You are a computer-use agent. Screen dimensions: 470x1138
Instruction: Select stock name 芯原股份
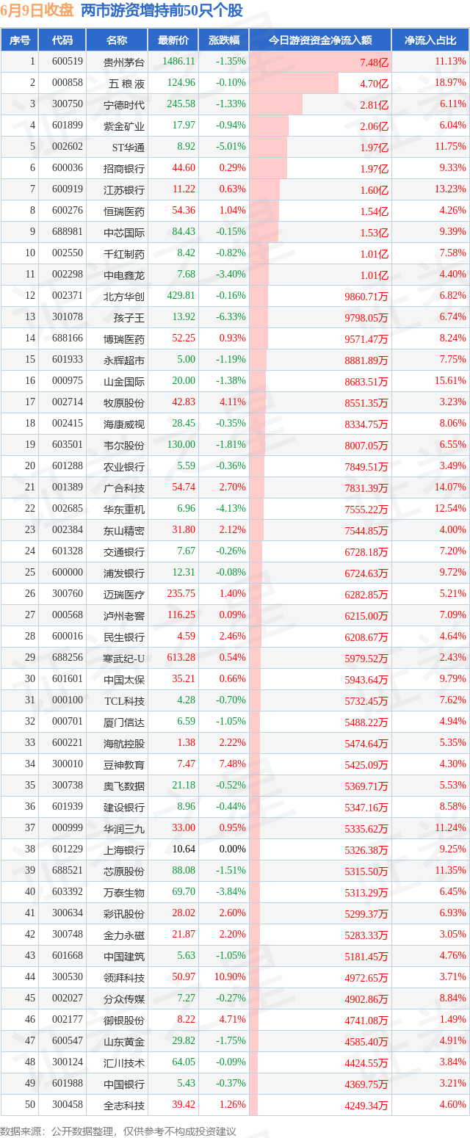point(124,871)
